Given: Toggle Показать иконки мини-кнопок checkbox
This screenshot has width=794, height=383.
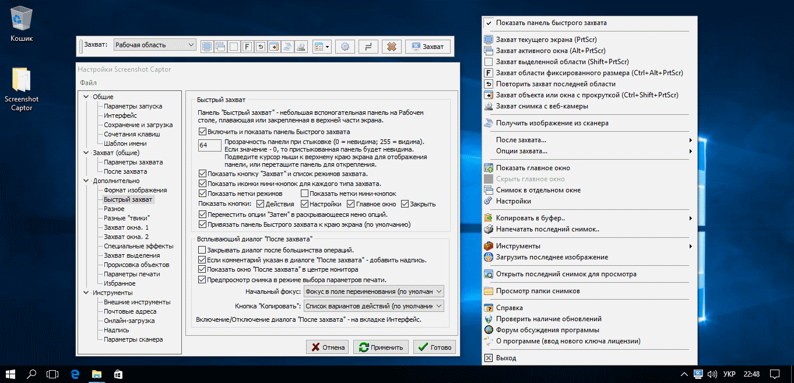Looking at the screenshot, I should pos(203,184).
